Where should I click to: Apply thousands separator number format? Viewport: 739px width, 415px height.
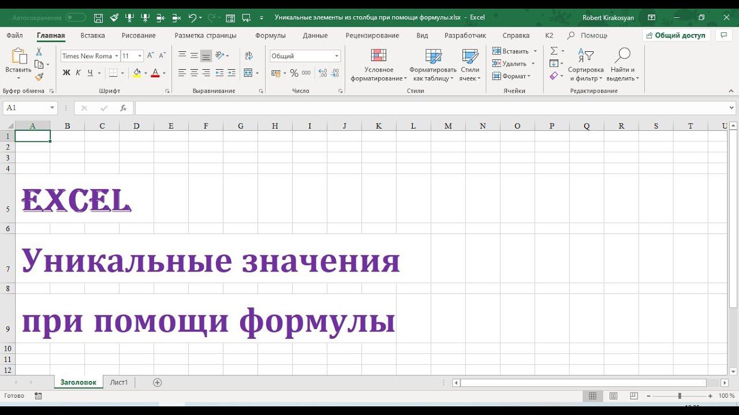306,73
